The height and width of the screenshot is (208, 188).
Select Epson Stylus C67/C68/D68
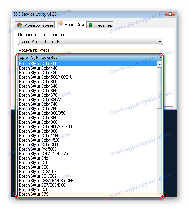point(88,185)
